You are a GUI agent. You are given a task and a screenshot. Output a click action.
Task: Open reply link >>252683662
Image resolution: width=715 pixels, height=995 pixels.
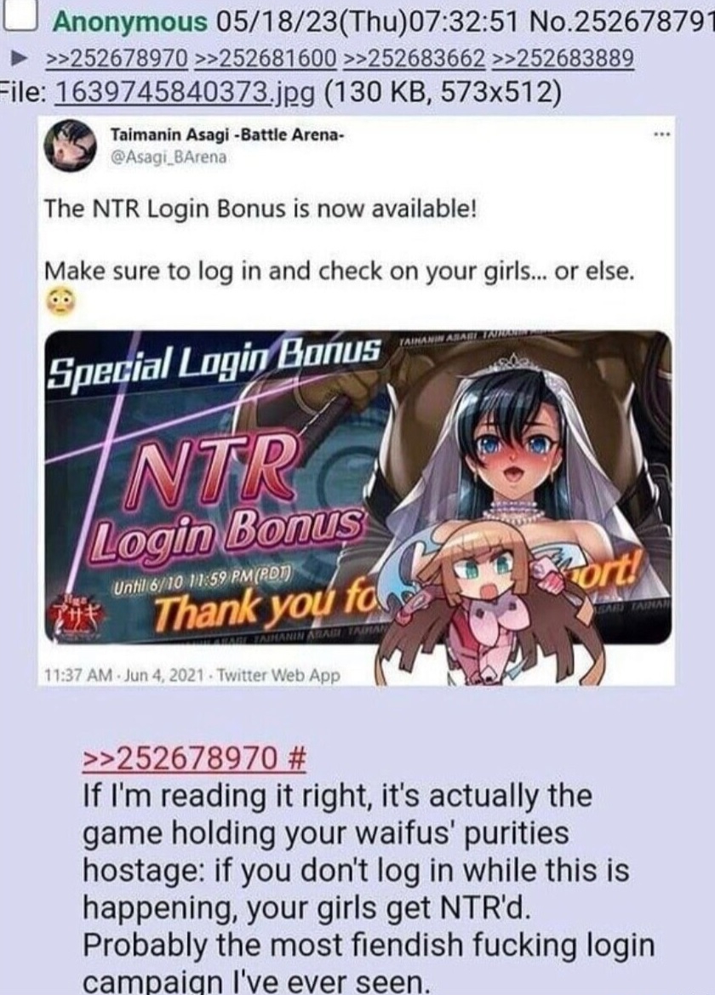click(415, 59)
